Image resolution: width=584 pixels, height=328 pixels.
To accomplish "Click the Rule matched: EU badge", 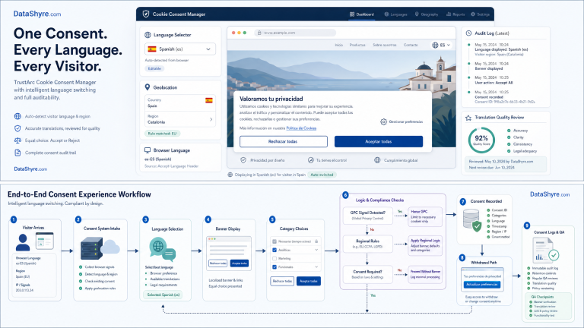I will [162, 134].
